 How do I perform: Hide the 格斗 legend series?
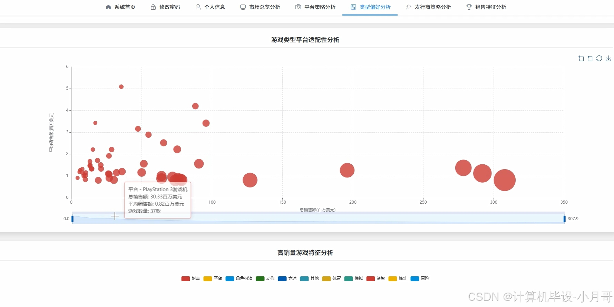[398, 278]
